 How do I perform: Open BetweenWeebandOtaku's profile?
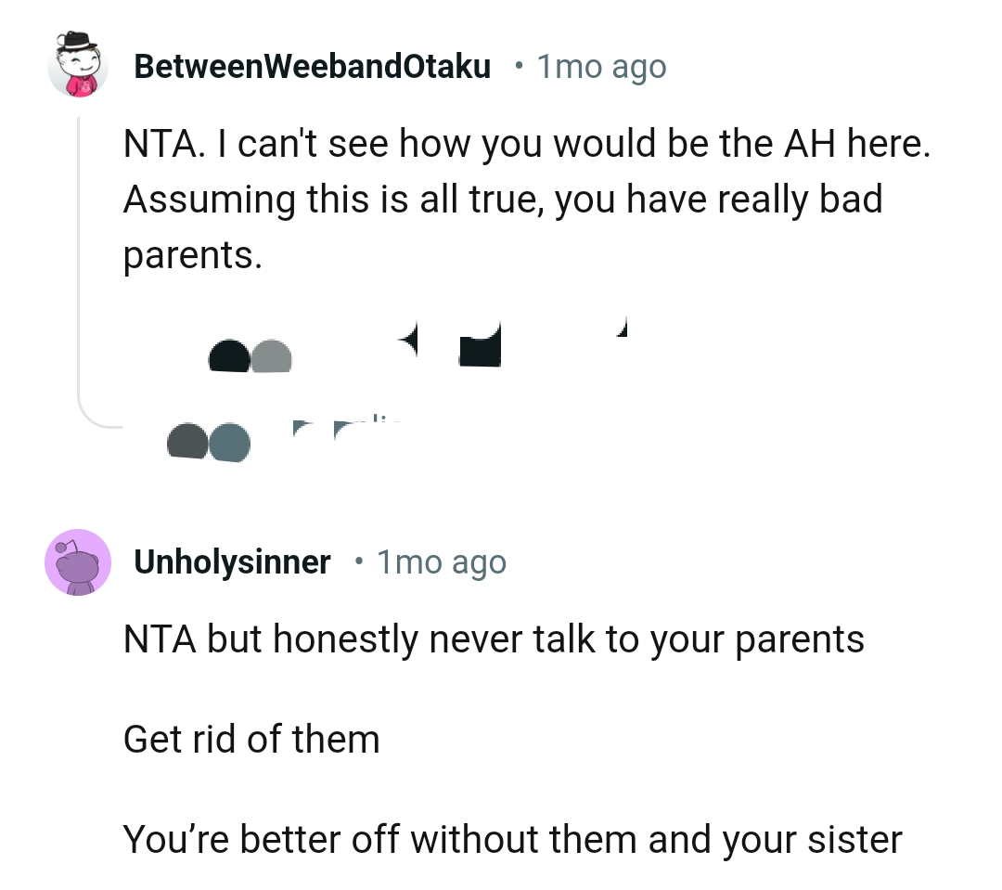click(x=313, y=66)
